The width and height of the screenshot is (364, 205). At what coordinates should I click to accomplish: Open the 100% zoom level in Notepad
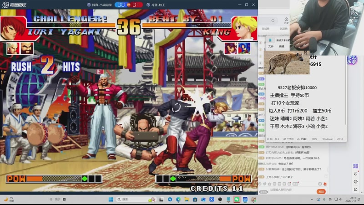(314, 139)
